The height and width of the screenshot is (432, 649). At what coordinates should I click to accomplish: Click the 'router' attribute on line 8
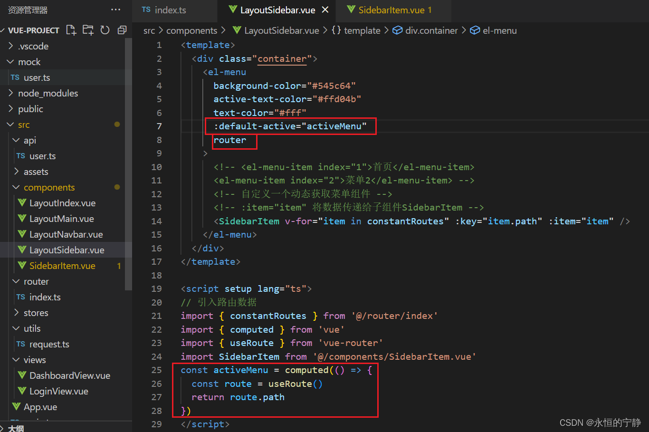[230, 140]
